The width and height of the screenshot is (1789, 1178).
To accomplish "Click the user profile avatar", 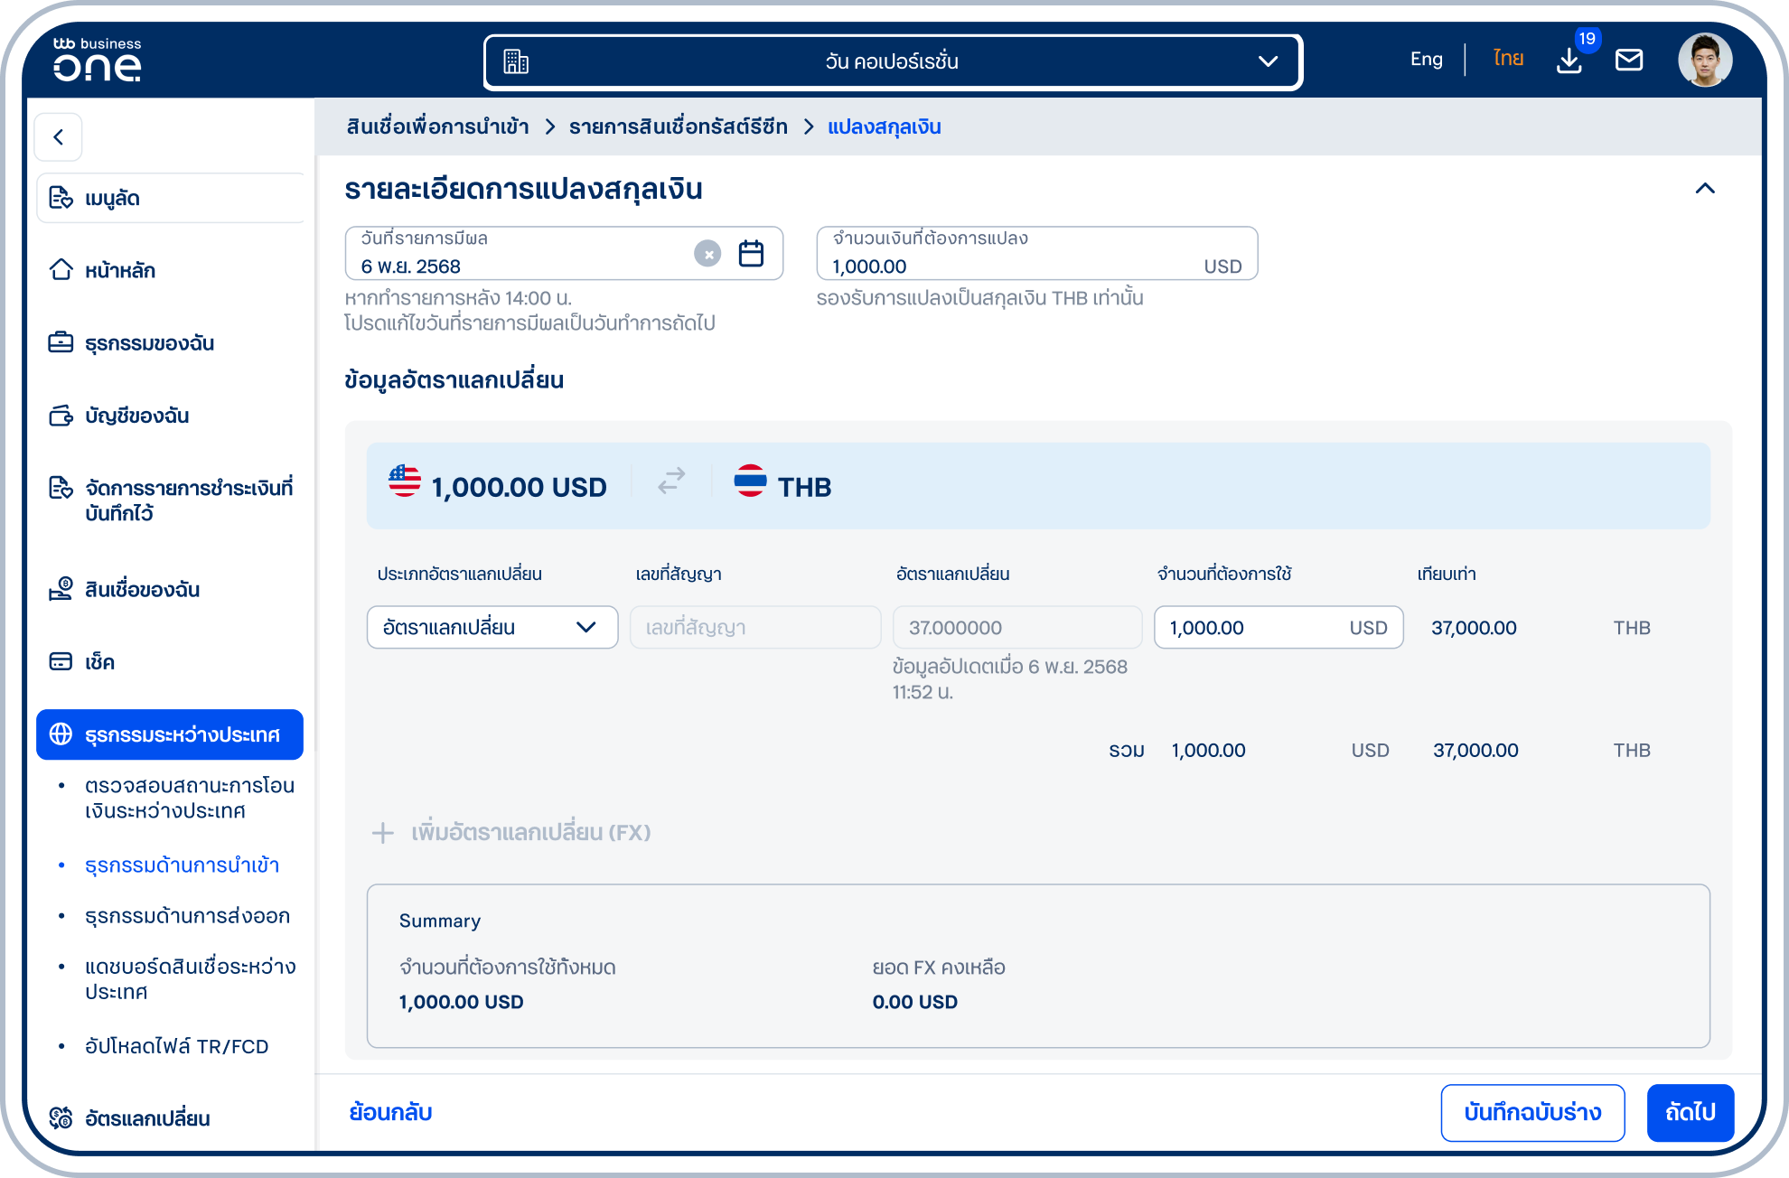I will pos(1705,61).
